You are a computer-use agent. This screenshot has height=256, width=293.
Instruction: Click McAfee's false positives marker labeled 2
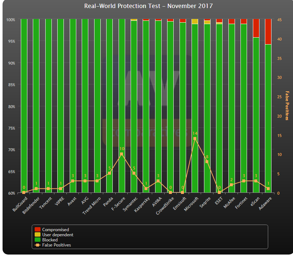(231, 185)
